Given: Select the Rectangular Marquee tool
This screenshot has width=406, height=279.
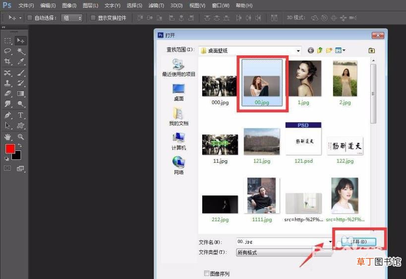Looking at the screenshot, I should coord(8,41).
